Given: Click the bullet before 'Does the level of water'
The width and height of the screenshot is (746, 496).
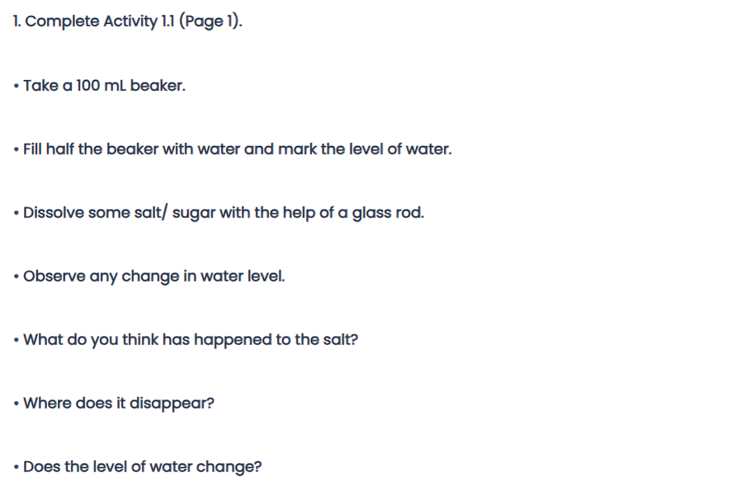Looking at the screenshot, I should [x=17, y=467].
